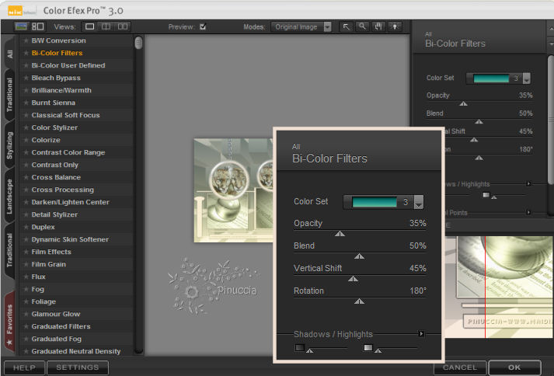Click the filter list scrollbar thumb

click(x=138, y=43)
